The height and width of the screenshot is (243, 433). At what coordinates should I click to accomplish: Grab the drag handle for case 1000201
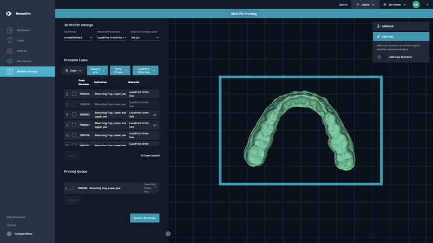coord(67,125)
